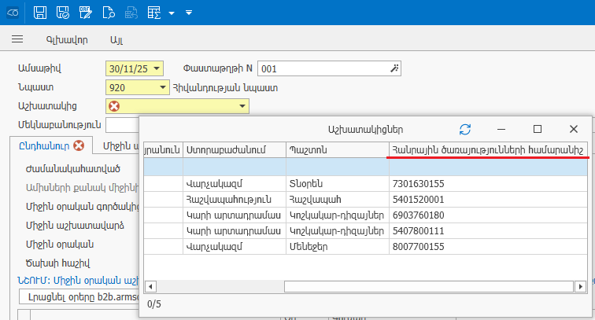Click the application logo icon

(x=13, y=13)
